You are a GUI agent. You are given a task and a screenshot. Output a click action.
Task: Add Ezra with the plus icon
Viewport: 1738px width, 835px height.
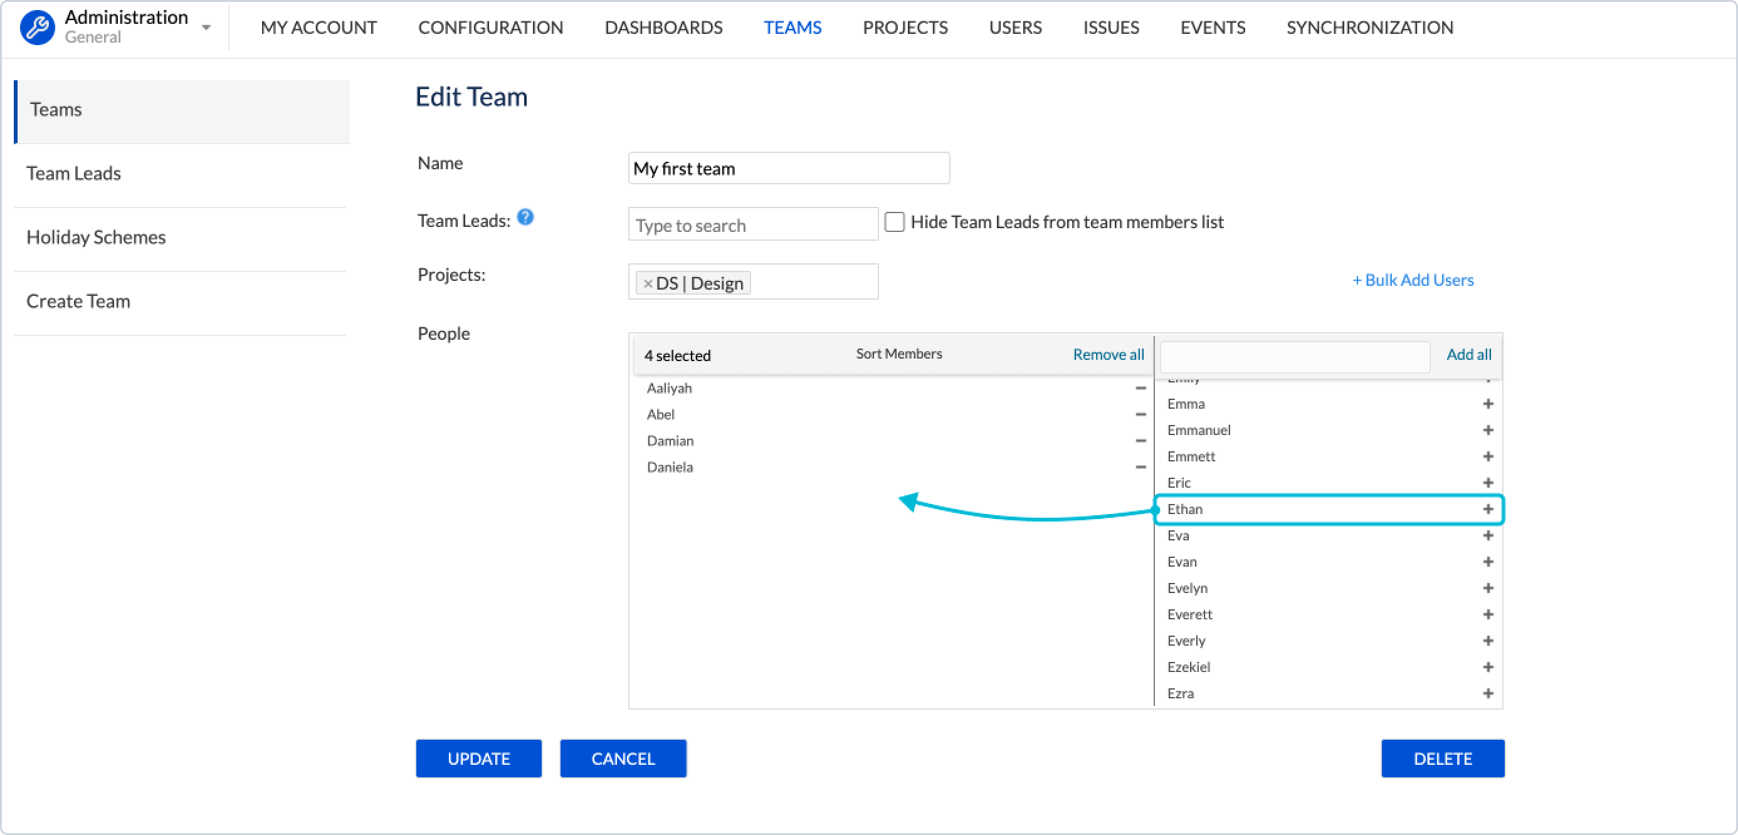[x=1488, y=693]
